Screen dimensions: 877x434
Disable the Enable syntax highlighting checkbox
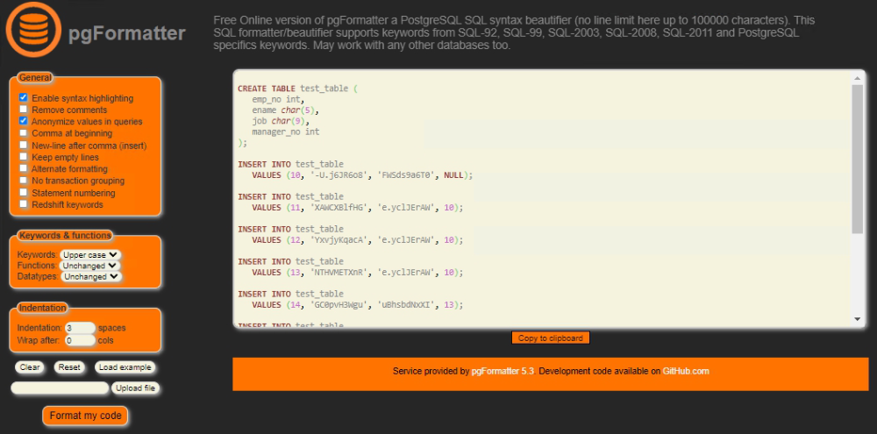coord(24,97)
